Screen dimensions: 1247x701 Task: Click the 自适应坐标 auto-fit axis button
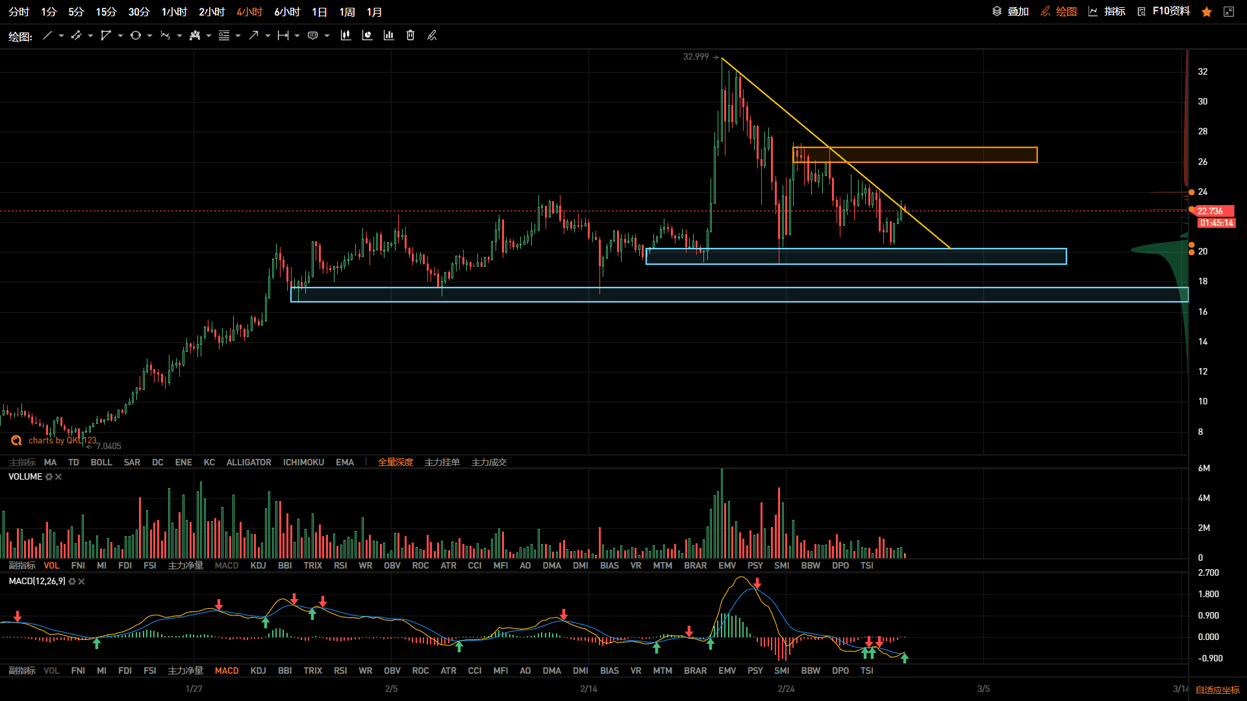point(1218,690)
